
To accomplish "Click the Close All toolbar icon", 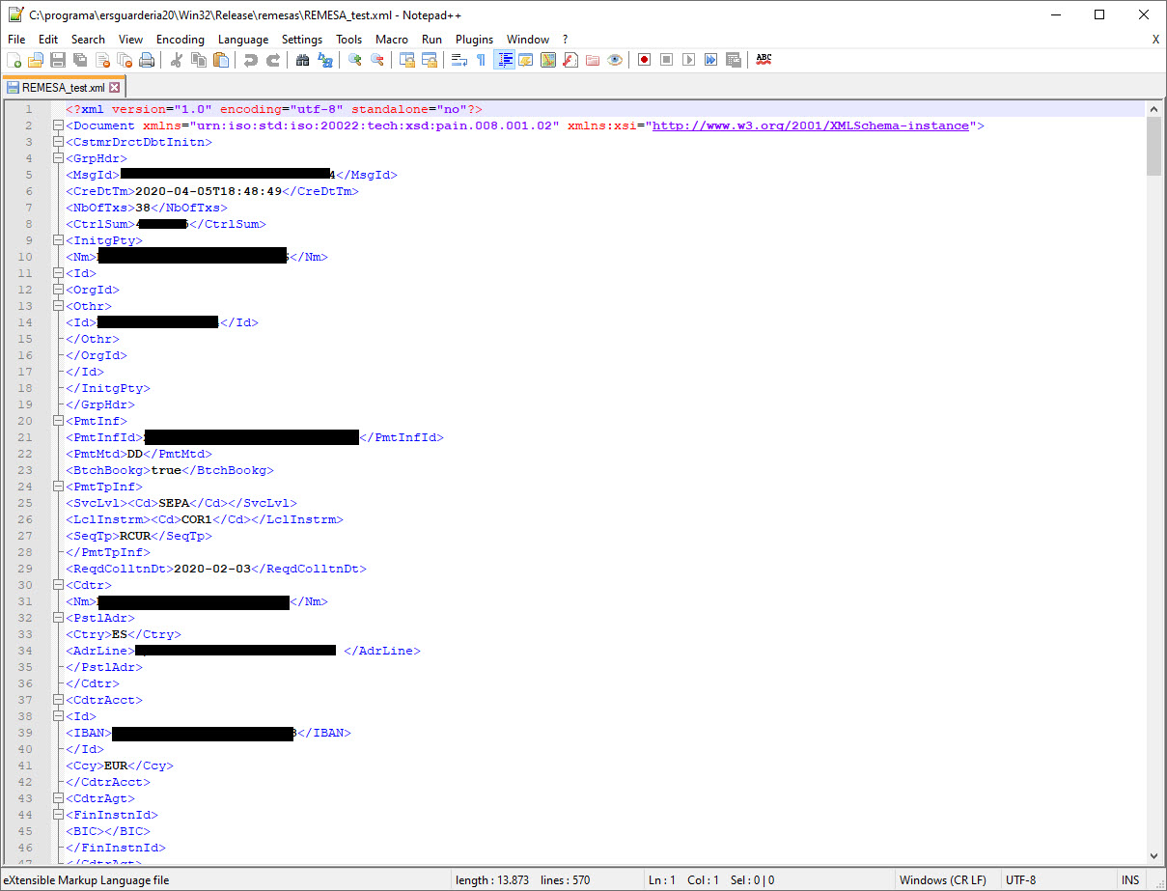I will pos(125,60).
